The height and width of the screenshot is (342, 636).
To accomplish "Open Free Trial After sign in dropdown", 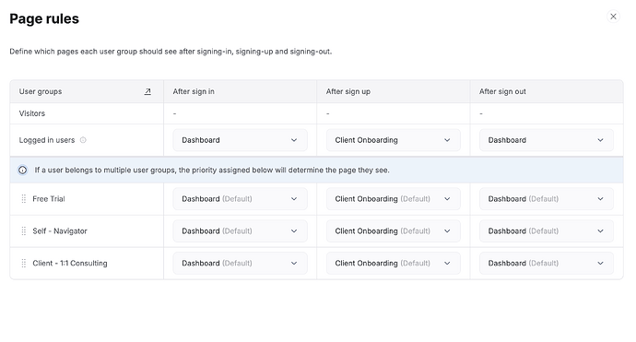I will [241, 199].
